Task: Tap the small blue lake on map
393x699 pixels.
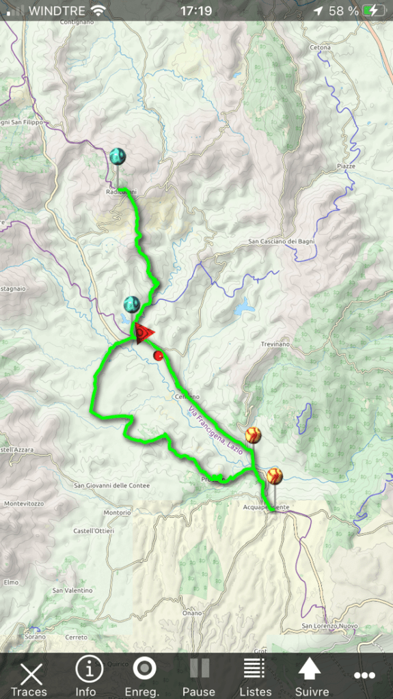Action: click(x=243, y=307)
